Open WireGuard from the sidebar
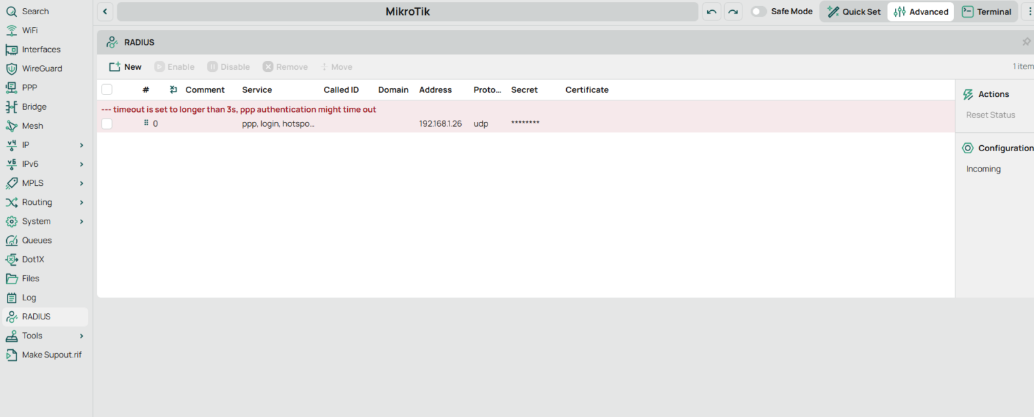This screenshot has width=1034, height=417. pos(41,68)
